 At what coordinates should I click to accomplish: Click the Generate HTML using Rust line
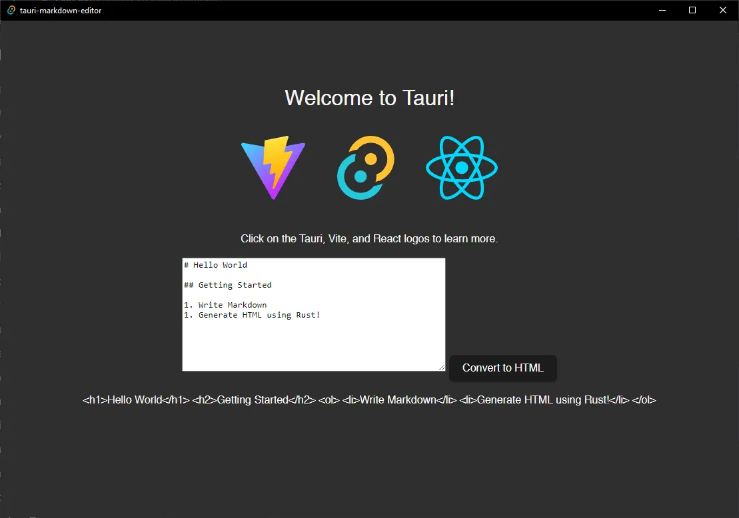click(x=253, y=314)
